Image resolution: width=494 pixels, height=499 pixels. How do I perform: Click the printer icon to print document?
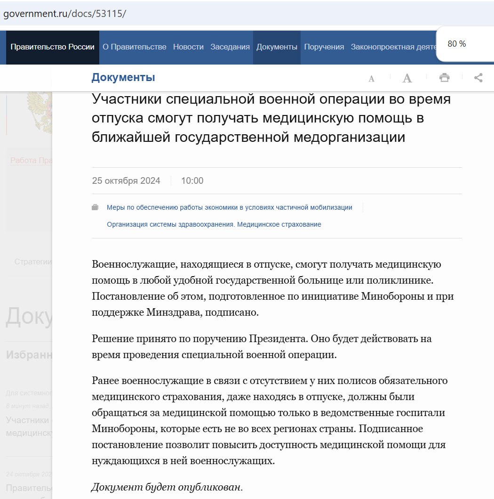pyautogui.click(x=444, y=78)
